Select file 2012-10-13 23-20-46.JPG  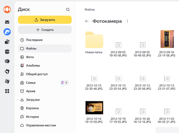coord(94,82)
